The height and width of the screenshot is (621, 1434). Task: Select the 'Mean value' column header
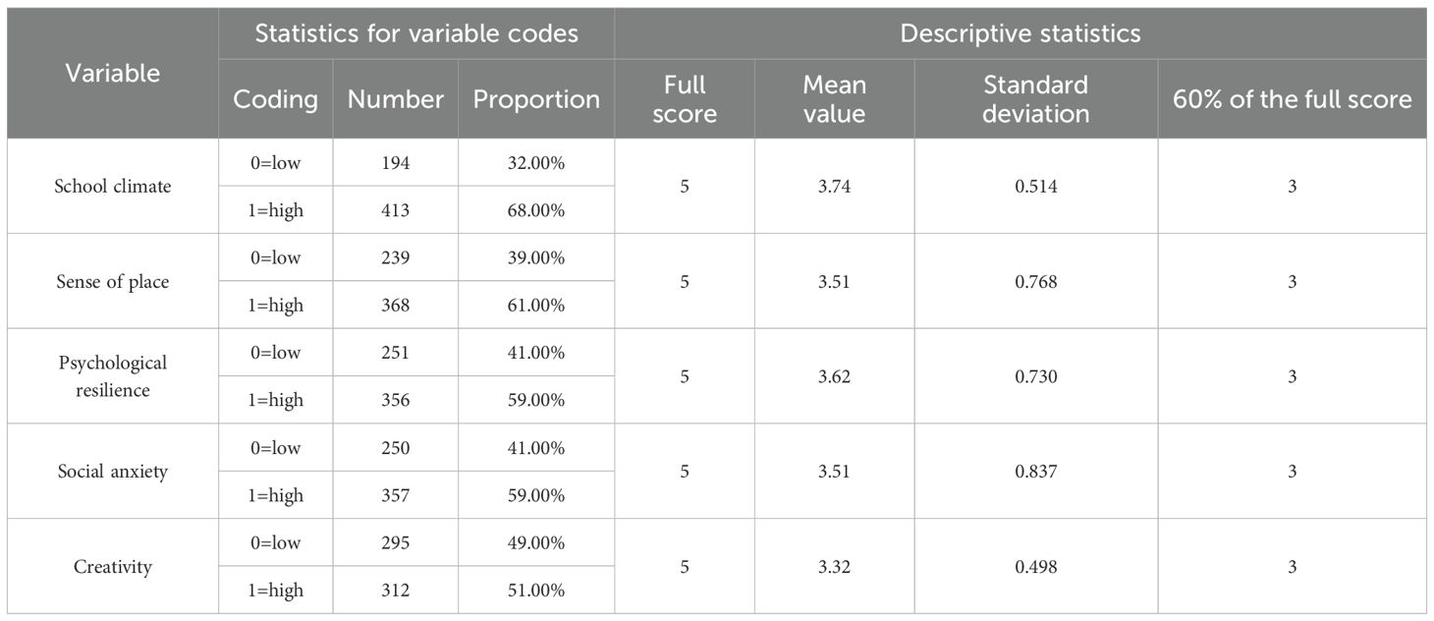(834, 99)
